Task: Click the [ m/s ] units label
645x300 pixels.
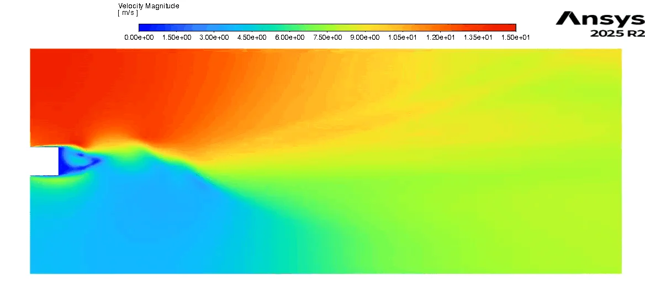Action: point(128,13)
